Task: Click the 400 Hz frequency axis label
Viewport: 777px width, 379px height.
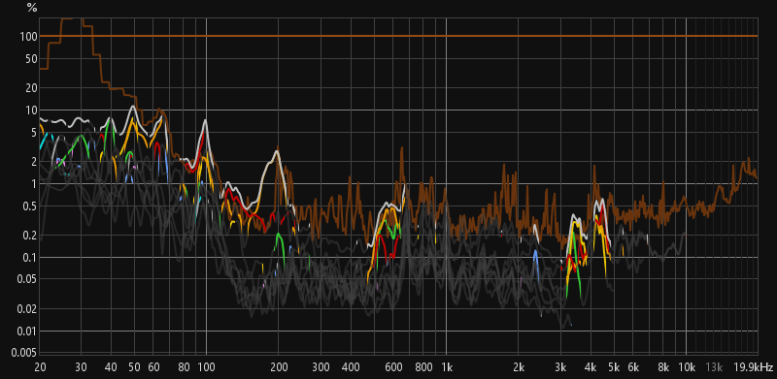Action: [351, 367]
